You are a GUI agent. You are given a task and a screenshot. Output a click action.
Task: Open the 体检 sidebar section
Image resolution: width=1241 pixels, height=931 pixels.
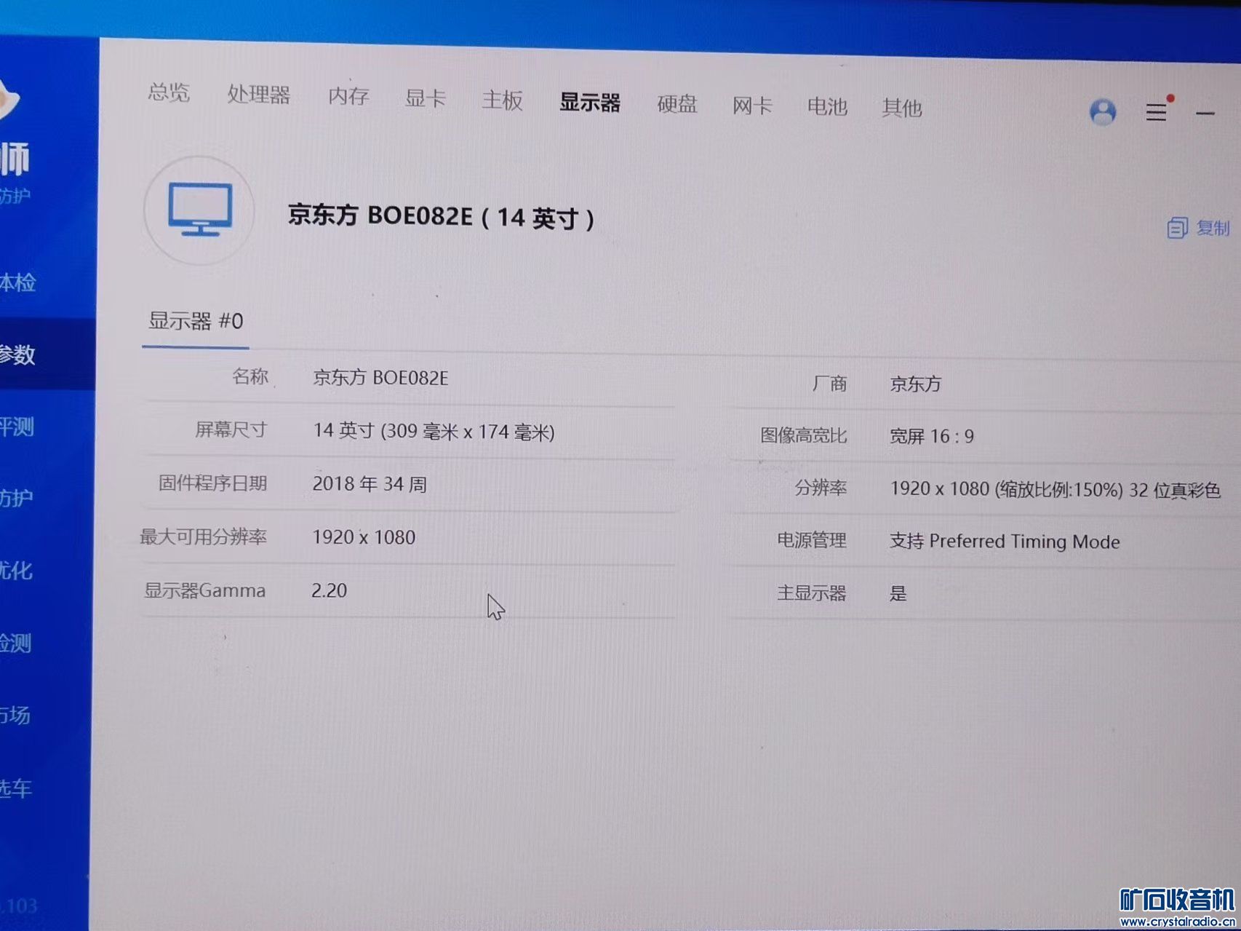click(x=18, y=282)
